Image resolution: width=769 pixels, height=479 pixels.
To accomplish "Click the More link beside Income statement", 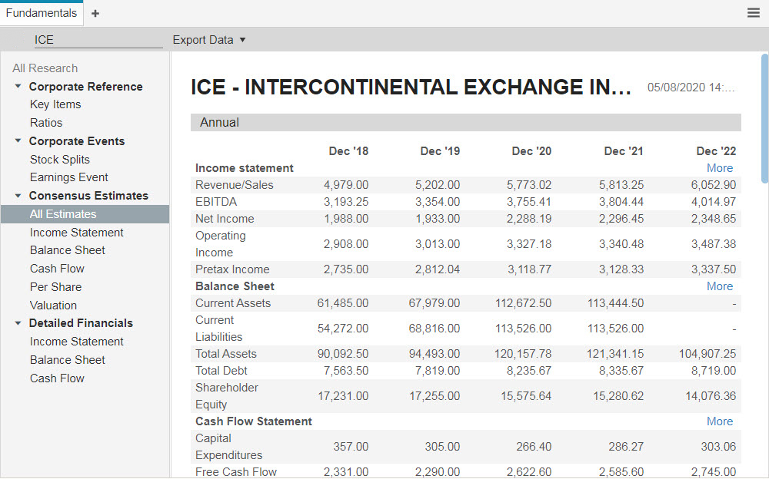I will (x=719, y=167).
